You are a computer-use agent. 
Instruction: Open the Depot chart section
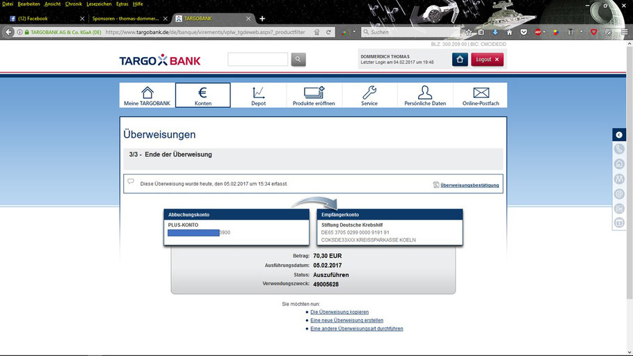[x=258, y=95]
